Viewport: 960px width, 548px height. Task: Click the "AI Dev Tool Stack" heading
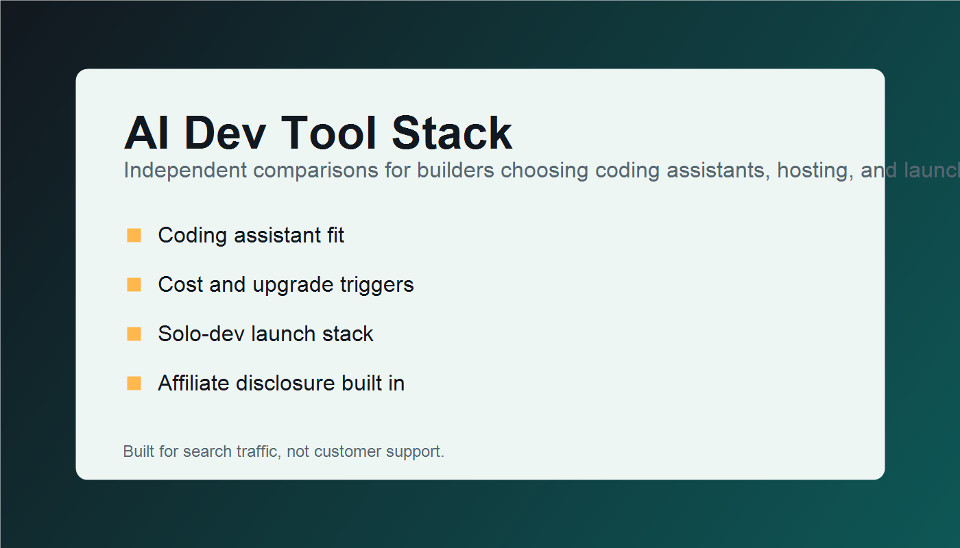coord(318,132)
